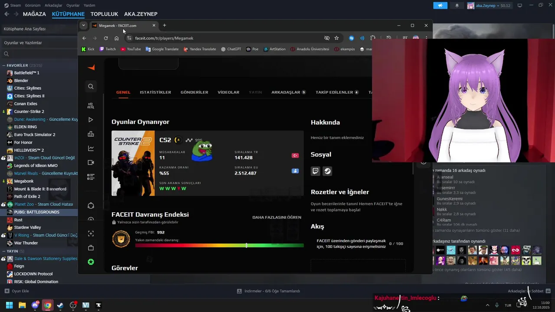Click the recent behavior gradient bar marker

click(246, 245)
